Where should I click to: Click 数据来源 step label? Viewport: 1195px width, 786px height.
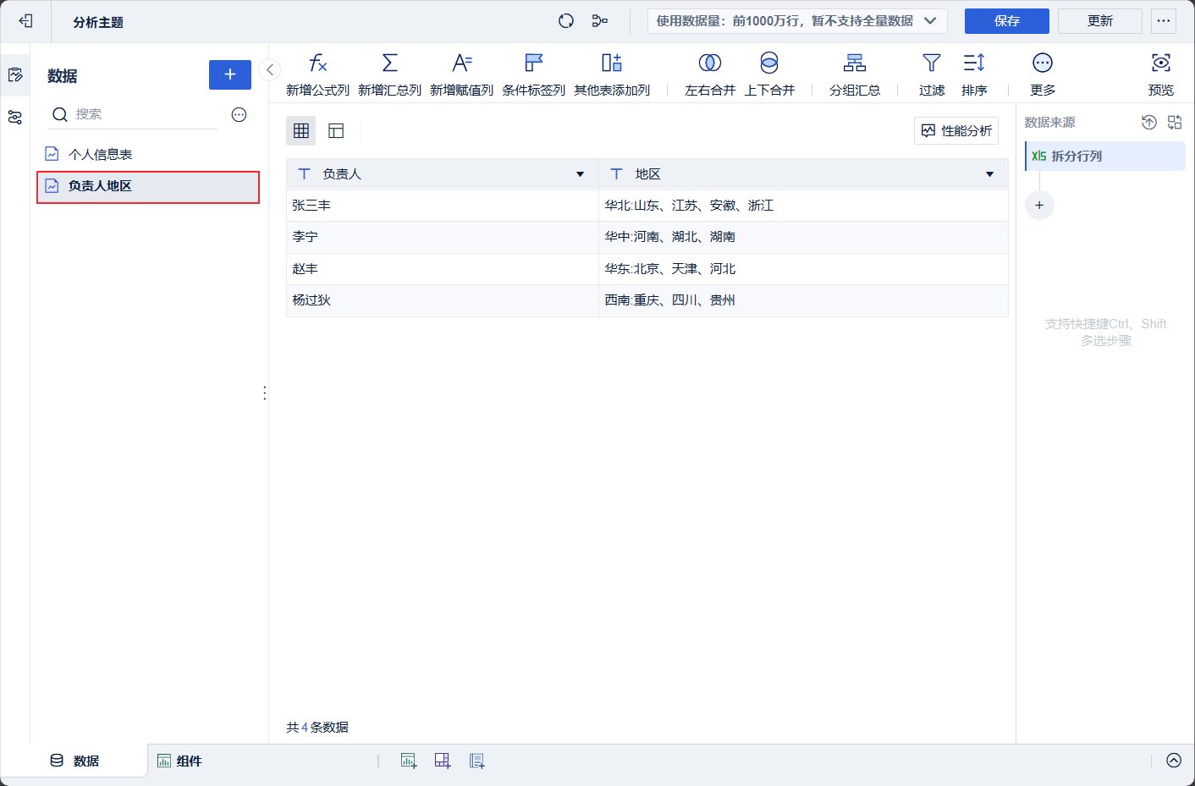1049,122
